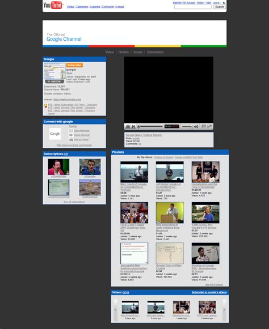Mute audio with the speaker icon

point(196,126)
